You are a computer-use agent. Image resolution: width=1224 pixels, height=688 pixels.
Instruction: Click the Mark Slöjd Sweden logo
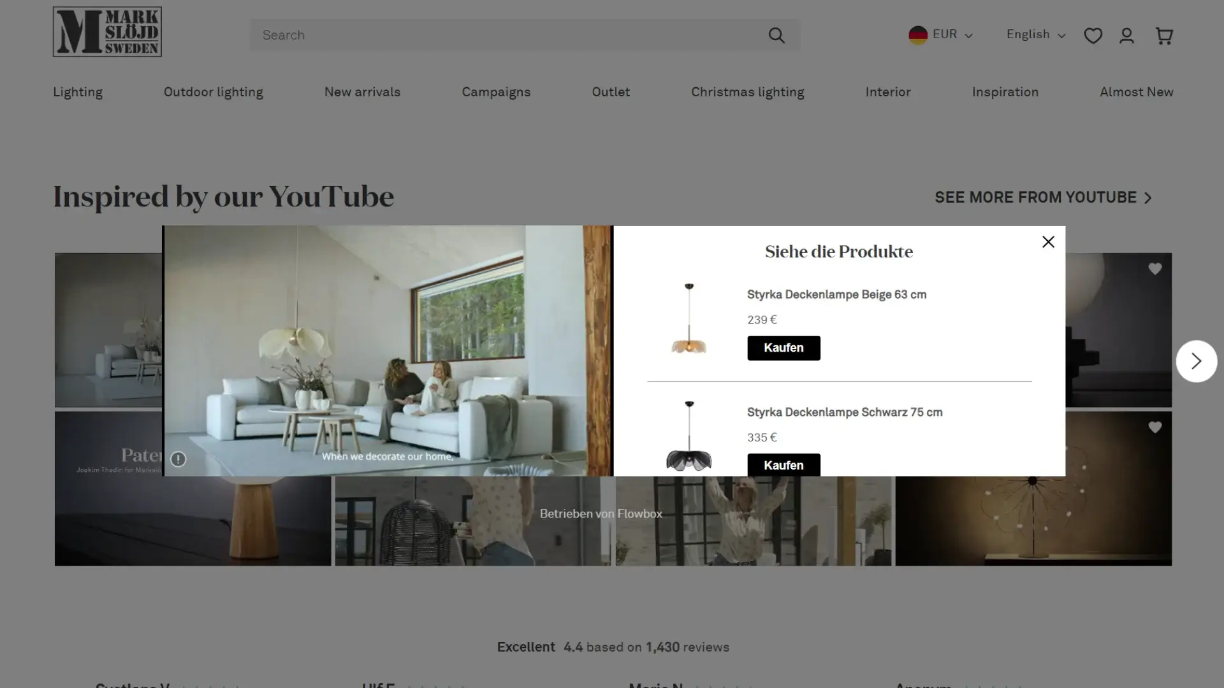pyautogui.click(x=107, y=32)
